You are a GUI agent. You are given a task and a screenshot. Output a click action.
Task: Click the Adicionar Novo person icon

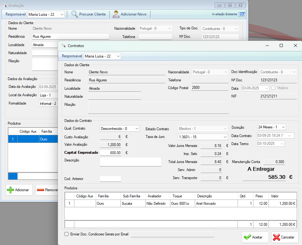pyautogui.click(x=116, y=14)
